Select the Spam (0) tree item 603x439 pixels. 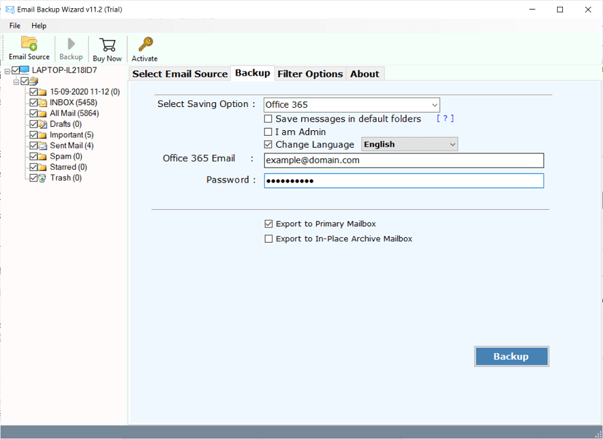[66, 157]
